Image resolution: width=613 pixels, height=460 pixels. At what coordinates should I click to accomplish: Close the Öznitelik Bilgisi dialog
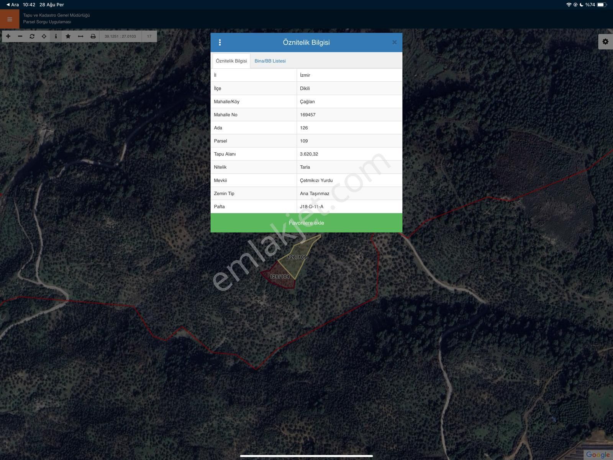394,43
